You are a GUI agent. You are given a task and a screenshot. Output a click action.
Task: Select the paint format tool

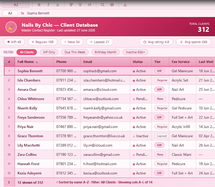[71, 5]
